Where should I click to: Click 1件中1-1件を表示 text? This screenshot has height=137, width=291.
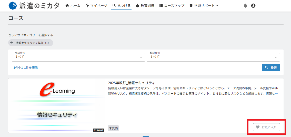25,68
